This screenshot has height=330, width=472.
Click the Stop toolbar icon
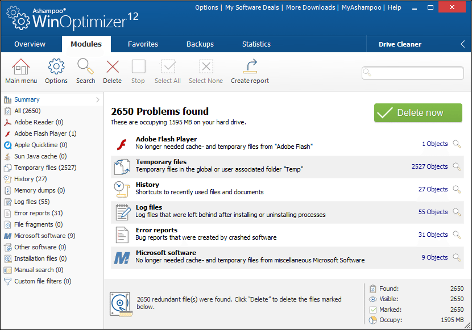click(138, 66)
